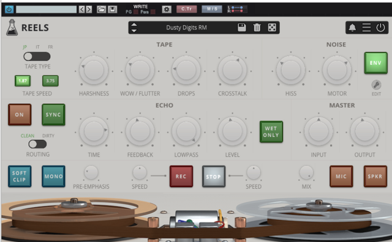Click the red REC button
The width and height of the screenshot is (392, 242).
[181, 176]
